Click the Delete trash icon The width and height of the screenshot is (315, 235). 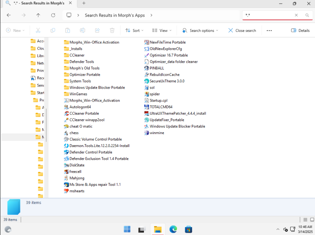point(112,30)
